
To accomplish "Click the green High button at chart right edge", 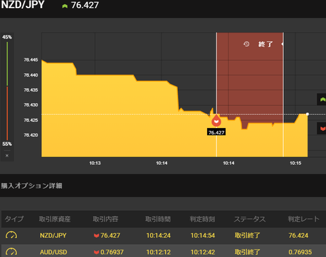I will tap(322, 100).
